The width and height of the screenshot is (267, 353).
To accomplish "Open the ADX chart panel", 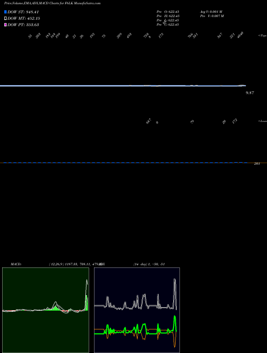I will [137, 310].
